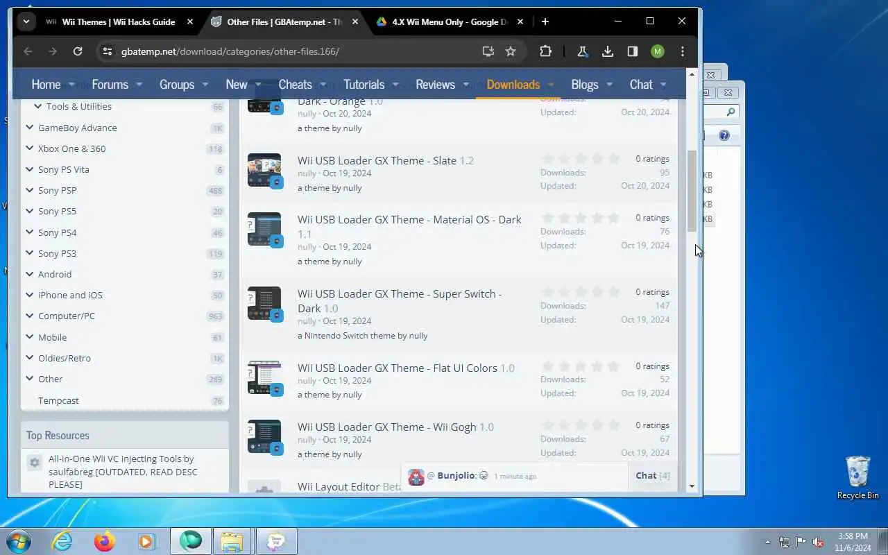
Task: Click the Bunjolio username in chat bar
Action: [x=456, y=476]
